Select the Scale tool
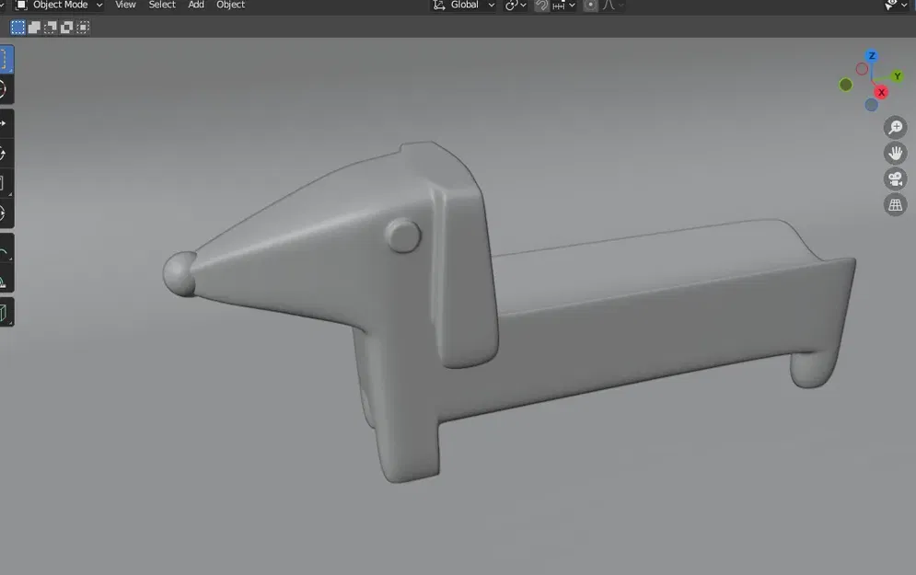Viewport: 916px width, 575px height. [x=6, y=183]
